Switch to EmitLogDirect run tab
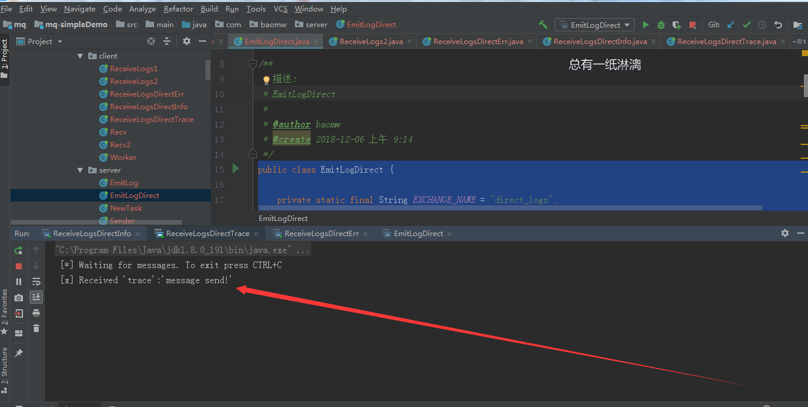808x407 pixels. pos(418,234)
